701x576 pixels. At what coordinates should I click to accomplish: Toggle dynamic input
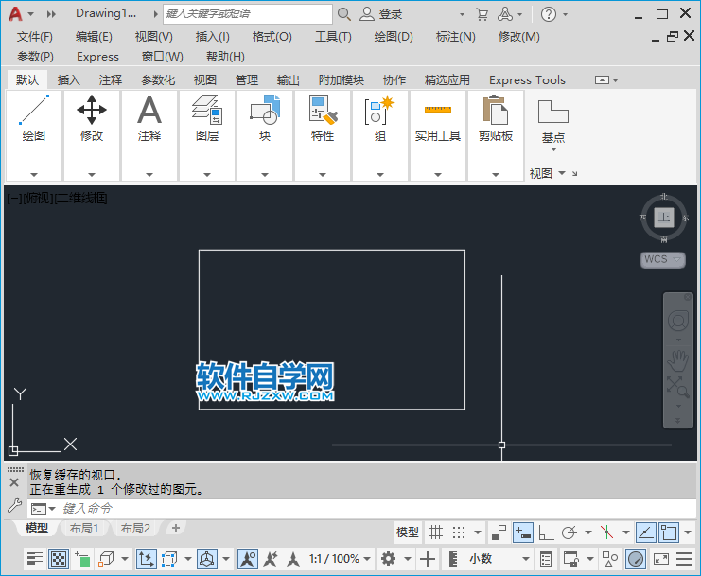(522, 532)
